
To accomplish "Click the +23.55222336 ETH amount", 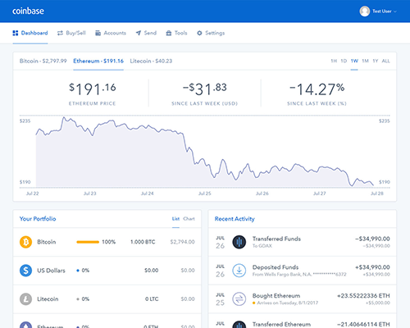I will [363, 296].
